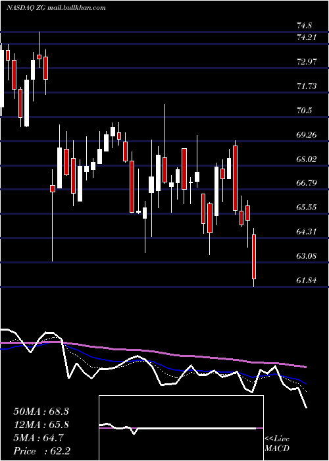This screenshot has height=461, width=329.
Task: Click the 69.26 price axis label
Action: (307, 135)
